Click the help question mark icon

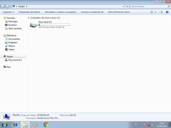[167, 12]
